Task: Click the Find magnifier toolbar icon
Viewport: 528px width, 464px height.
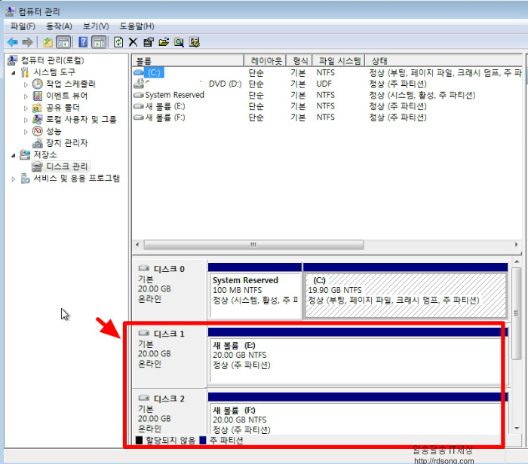Action: point(179,42)
